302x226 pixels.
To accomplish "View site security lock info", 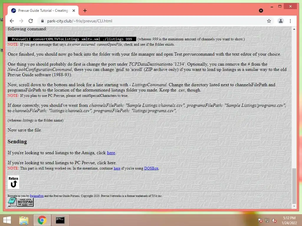I will [42, 21].
